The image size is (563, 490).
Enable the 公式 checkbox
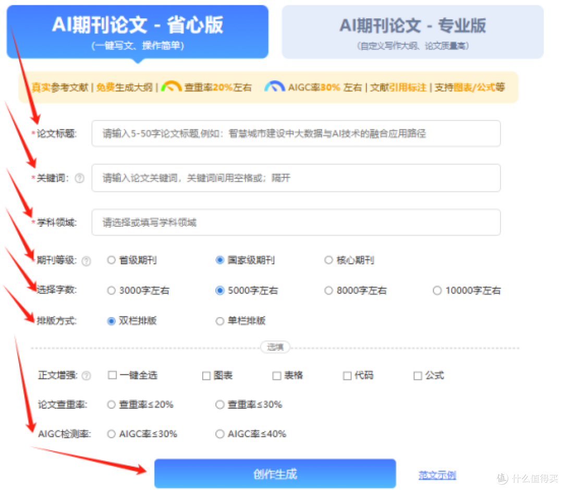tap(418, 376)
